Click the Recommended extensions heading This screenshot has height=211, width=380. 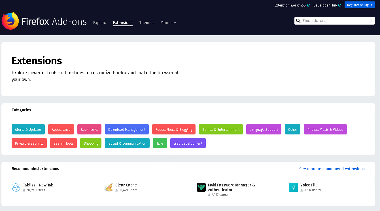coord(35,169)
